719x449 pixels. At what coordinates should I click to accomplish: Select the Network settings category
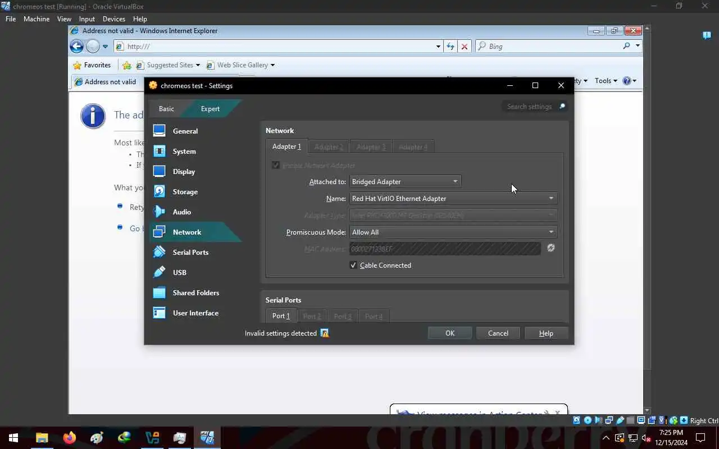tap(195, 232)
